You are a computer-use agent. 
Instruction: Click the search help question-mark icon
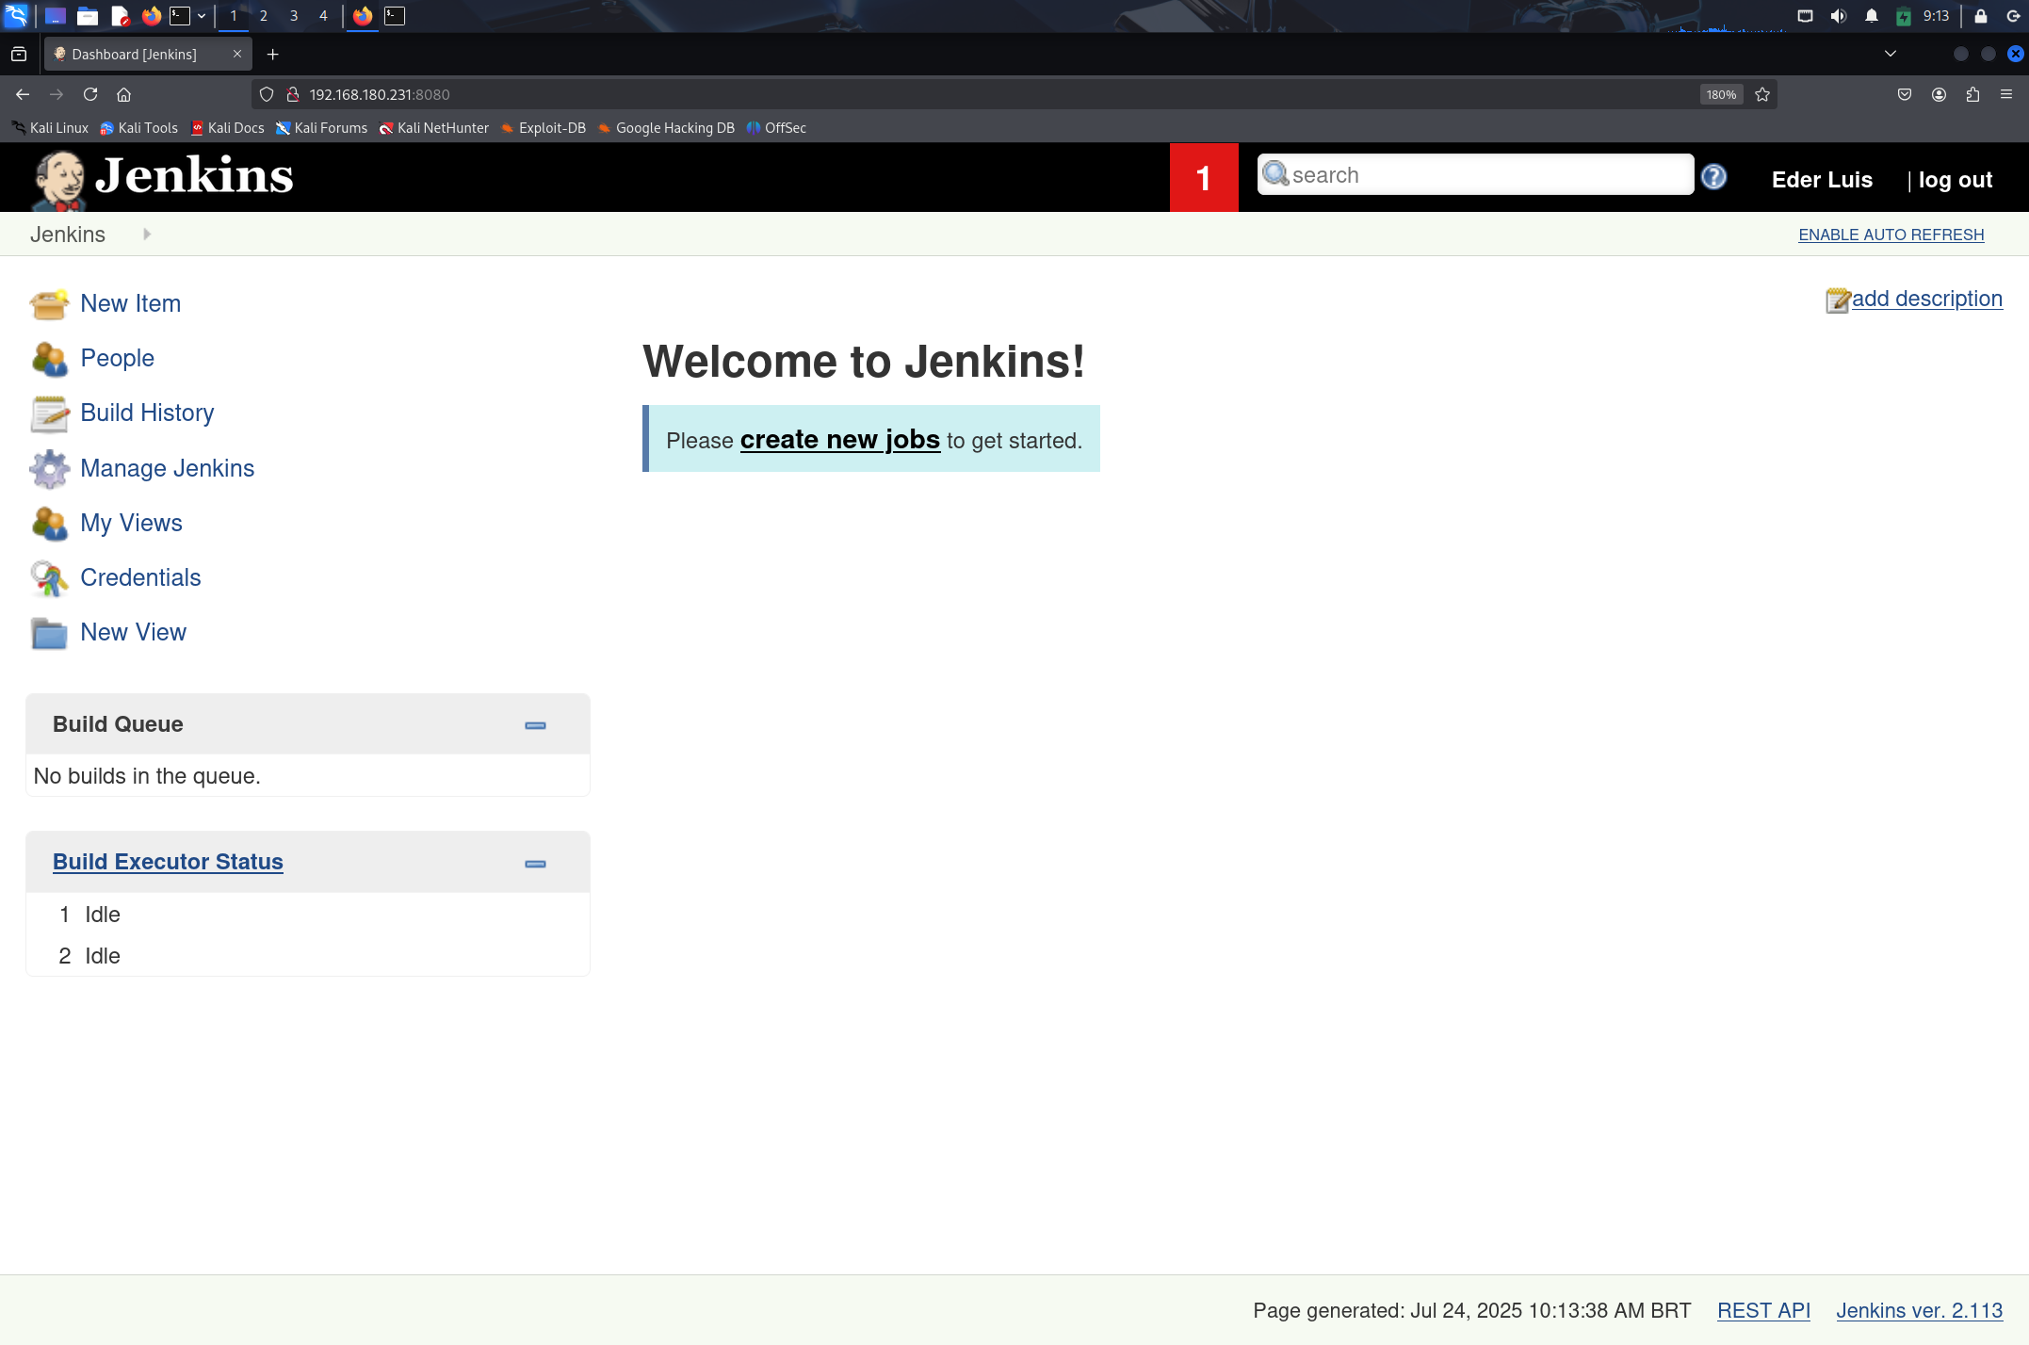pyautogui.click(x=1713, y=176)
